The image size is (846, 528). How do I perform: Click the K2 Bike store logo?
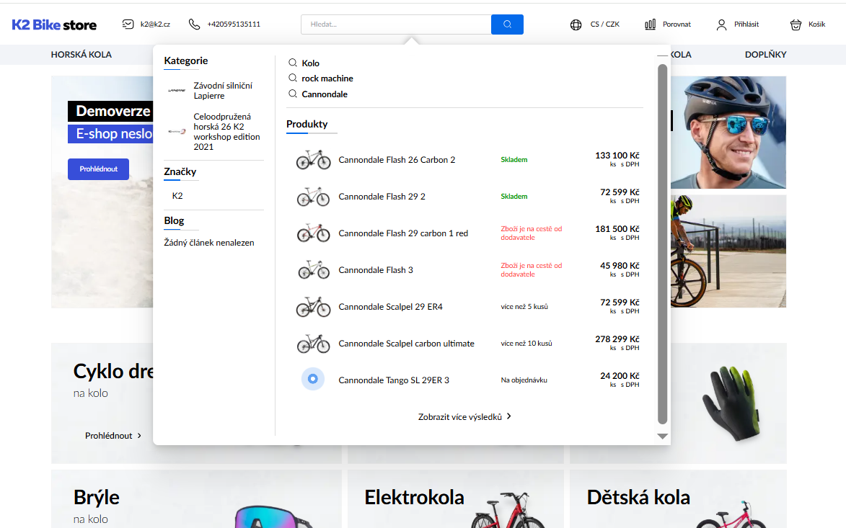55,24
